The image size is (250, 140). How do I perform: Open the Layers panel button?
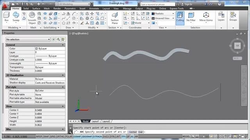coord(221,16)
